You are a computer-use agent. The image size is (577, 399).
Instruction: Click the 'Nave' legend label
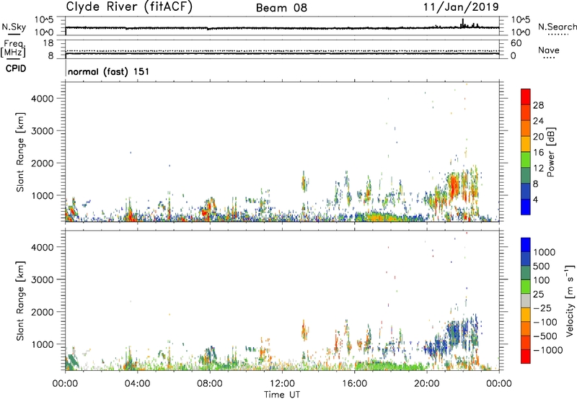[548, 50]
